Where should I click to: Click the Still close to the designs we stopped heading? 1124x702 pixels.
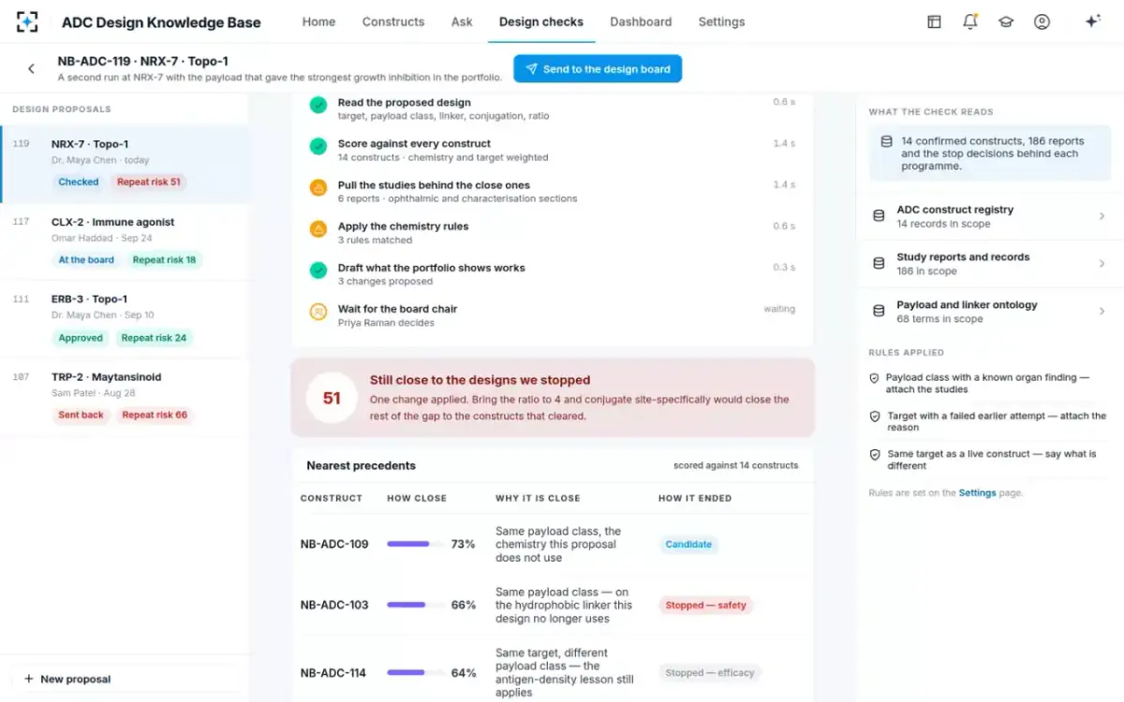pos(480,380)
